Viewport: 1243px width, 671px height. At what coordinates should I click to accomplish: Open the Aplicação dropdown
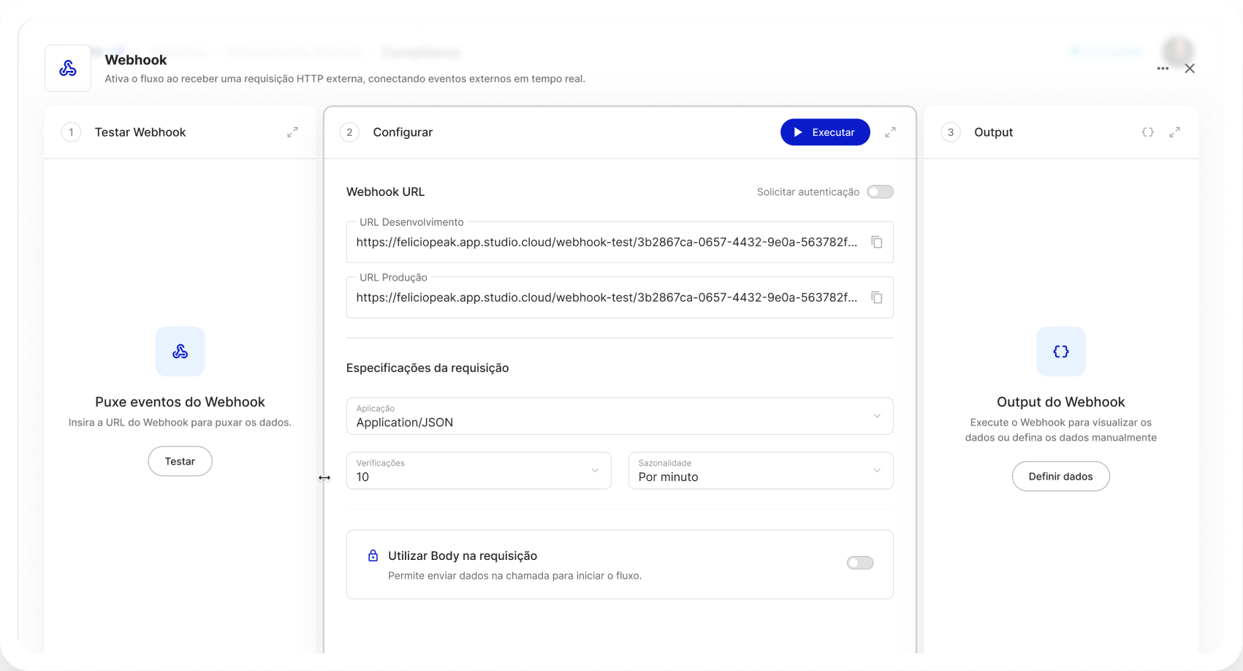619,416
